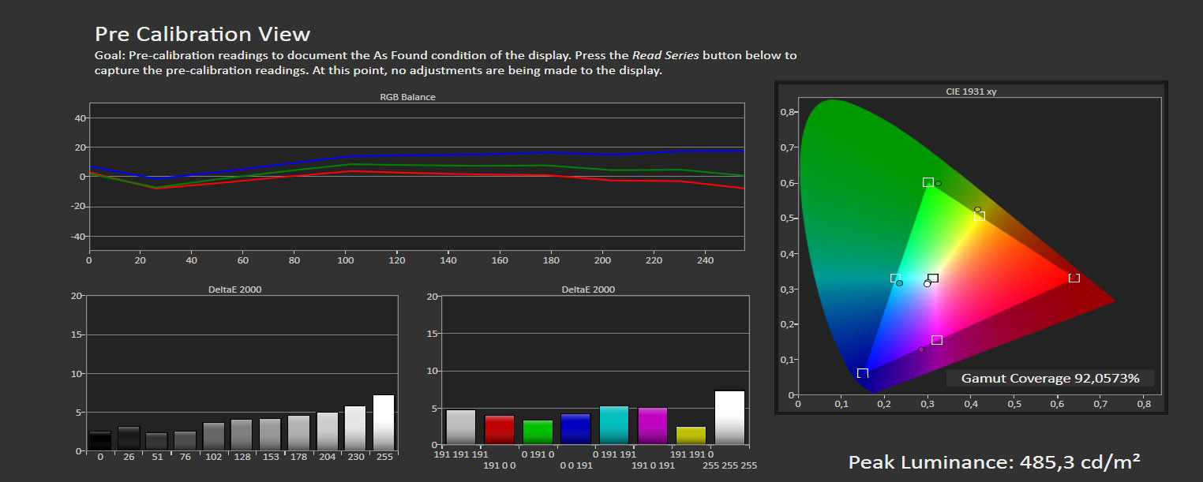Click the green primary target square on CIE chart
Screen dimensions: 1203x482
point(928,182)
